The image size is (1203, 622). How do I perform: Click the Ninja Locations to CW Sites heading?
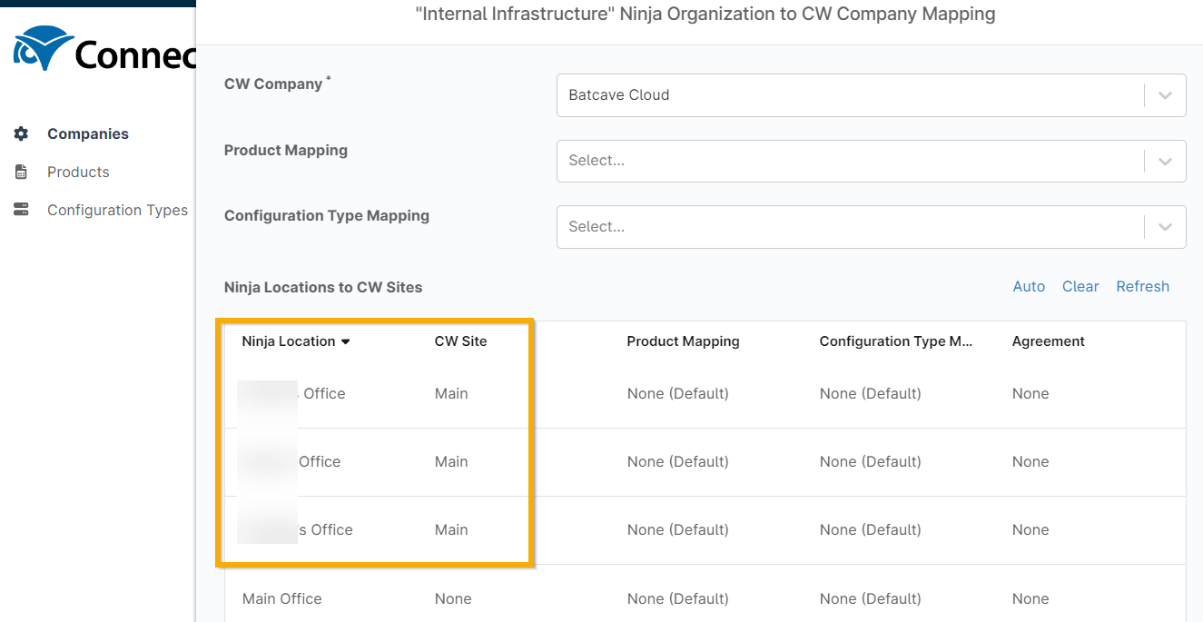click(x=323, y=287)
